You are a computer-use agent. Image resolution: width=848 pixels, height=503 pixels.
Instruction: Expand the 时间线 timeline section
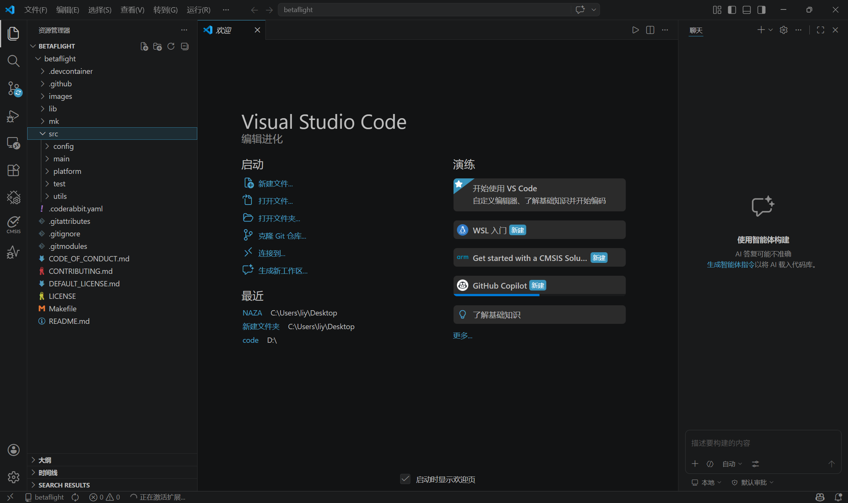pos(112,473)
